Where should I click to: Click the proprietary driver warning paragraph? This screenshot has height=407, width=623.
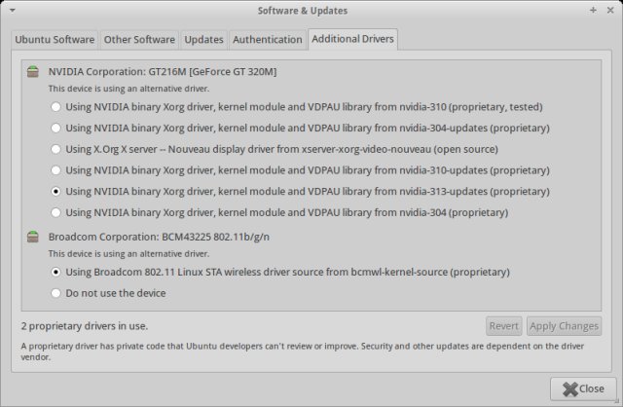tap(303, 351)
